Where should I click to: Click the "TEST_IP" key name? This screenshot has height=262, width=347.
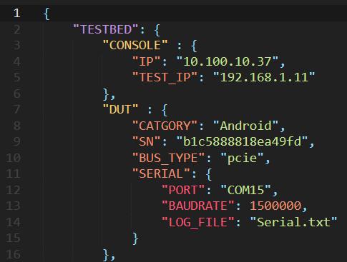click(165, 78)
